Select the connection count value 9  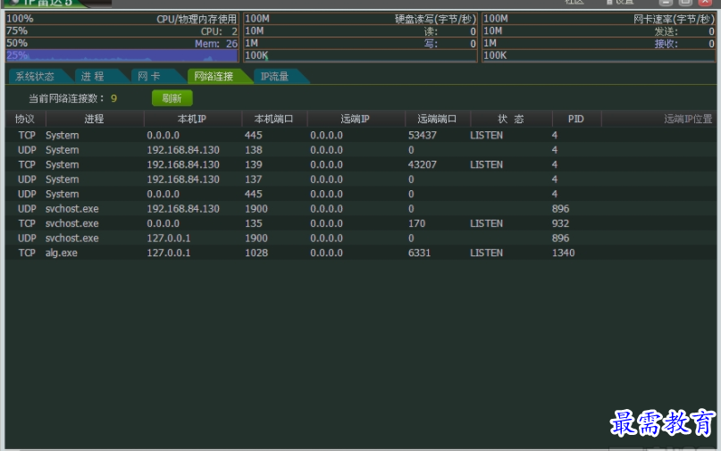tap(114, 98)
